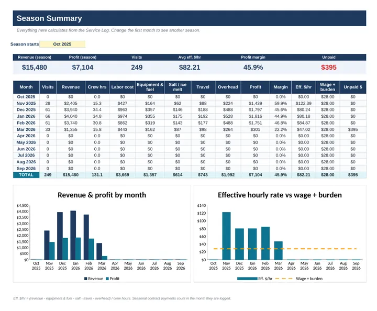
Task: Select the Profit legend swatch
Action: pos(107,279)
